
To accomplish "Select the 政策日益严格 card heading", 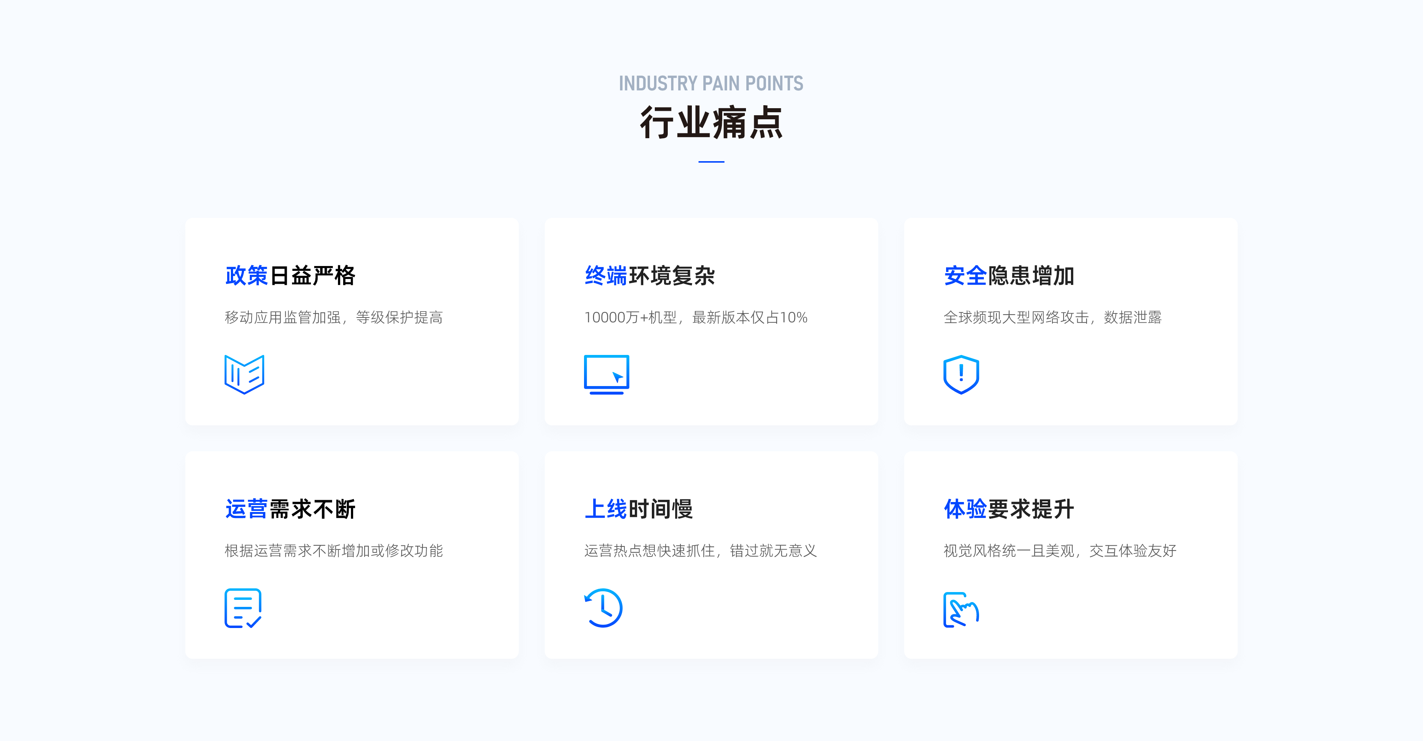I will point(290,276).
